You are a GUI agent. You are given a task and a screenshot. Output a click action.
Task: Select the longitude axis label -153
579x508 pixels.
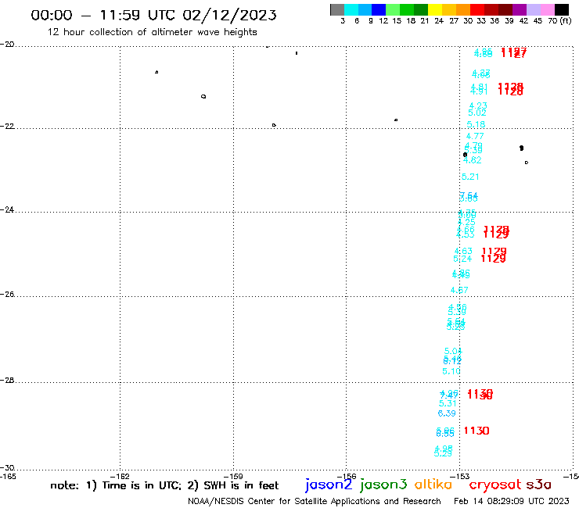click(460, 476)
